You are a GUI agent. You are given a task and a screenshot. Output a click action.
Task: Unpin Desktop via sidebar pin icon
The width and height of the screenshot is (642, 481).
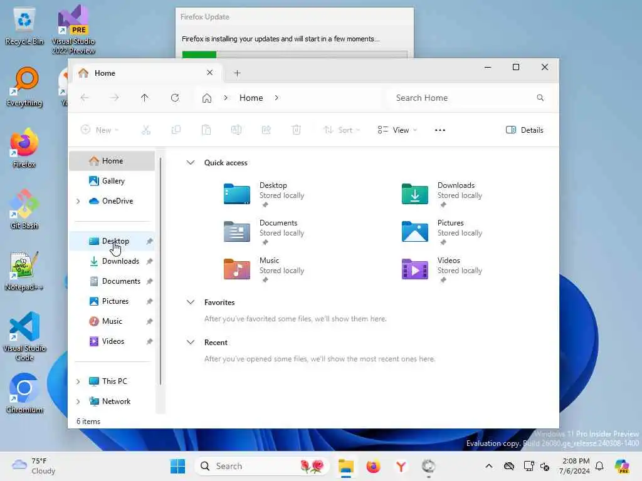click(x=149, y=241)
